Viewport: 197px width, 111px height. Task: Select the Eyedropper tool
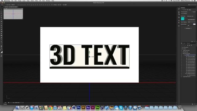pyautogui.click(x=2, y=19)
